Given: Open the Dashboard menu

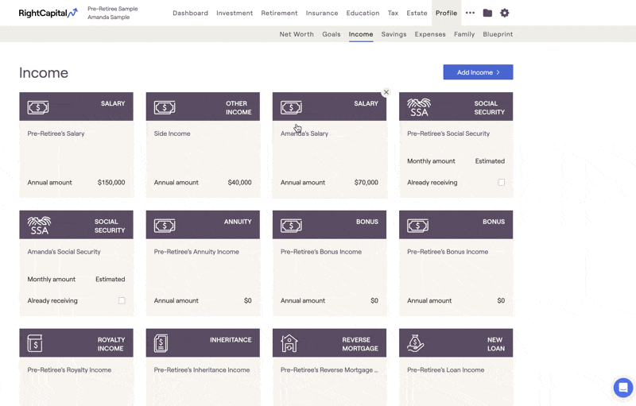Looking at the screenshot, I should point(190,13).
